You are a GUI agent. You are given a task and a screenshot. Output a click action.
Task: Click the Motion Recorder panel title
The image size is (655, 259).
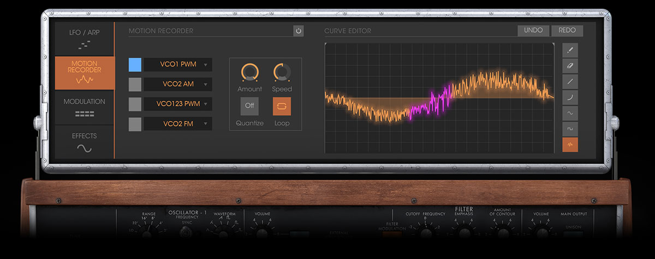tap(161, 31)
